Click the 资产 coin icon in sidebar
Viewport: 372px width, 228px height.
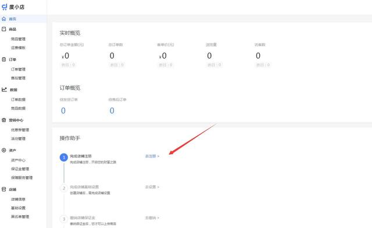[4, 150]
